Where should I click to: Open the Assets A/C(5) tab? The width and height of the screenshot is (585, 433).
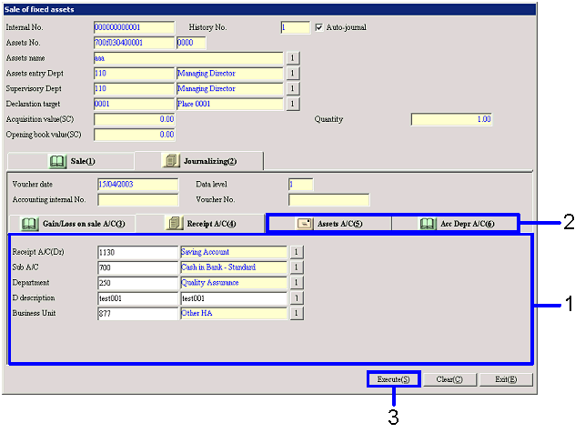(330, 224)
